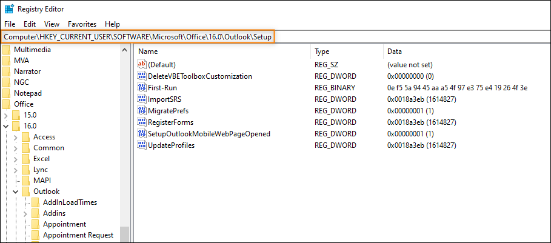
Task: Select the Appointment Request key
Action: click(78, 235)
